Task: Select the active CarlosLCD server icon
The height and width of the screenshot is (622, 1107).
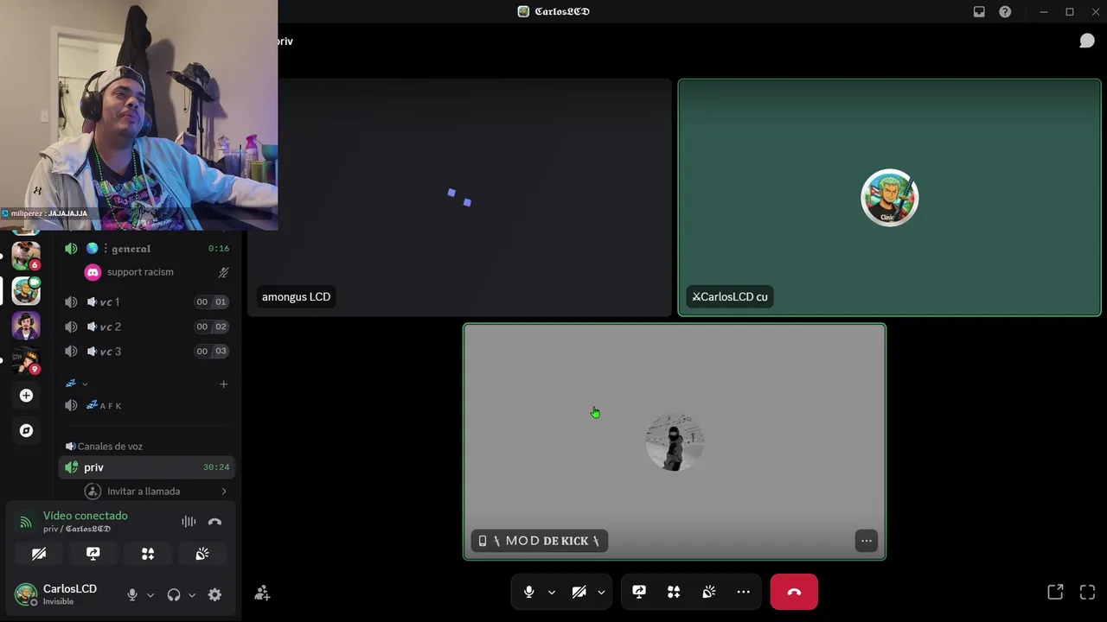Action: click(26, 291)
